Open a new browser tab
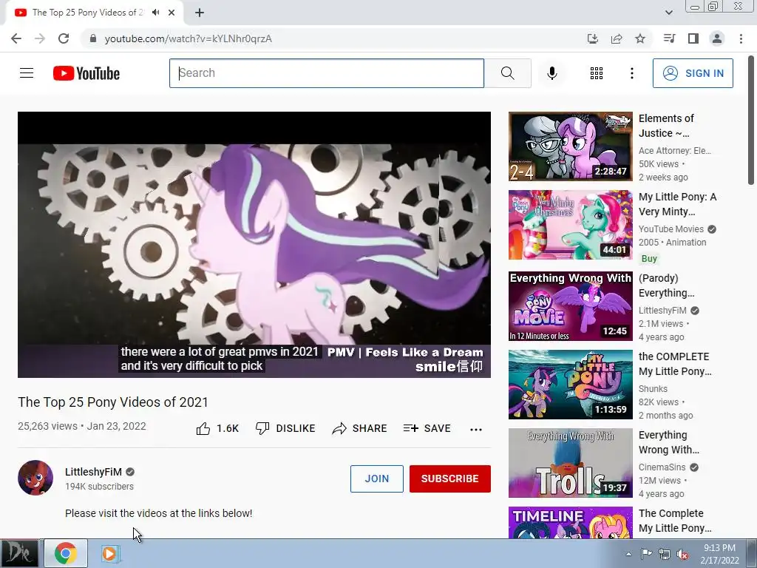 point(200,13)
